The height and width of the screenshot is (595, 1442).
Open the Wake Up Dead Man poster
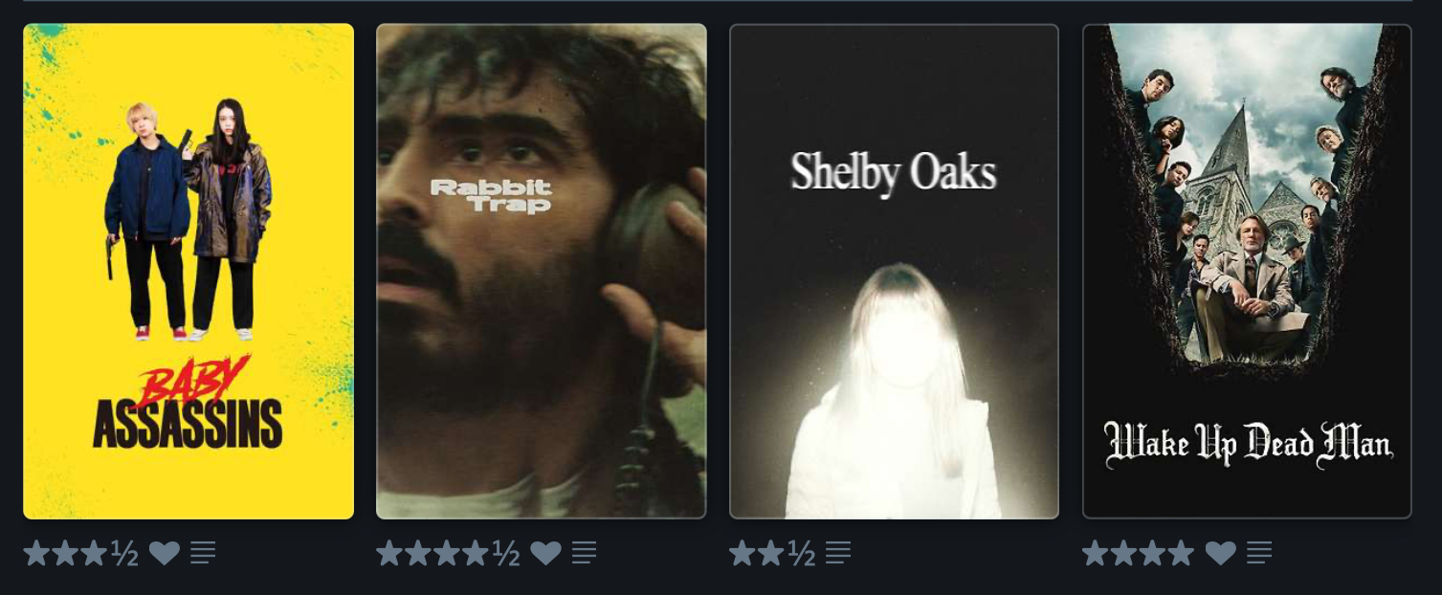1247,271
